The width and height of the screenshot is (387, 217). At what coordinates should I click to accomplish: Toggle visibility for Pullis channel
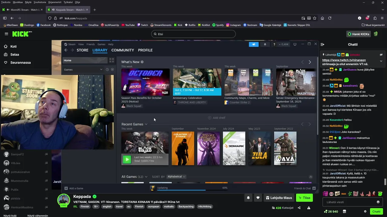(46, 190)
